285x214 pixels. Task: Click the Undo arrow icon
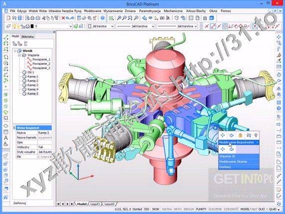click(x=67, y=18)
